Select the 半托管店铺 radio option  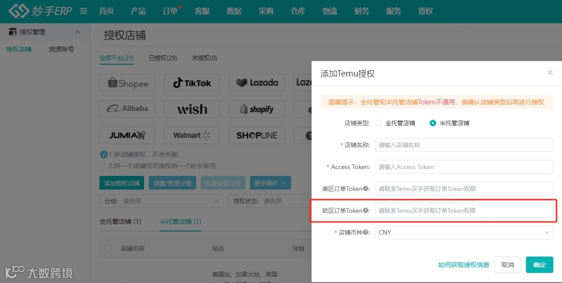[432, 123]
